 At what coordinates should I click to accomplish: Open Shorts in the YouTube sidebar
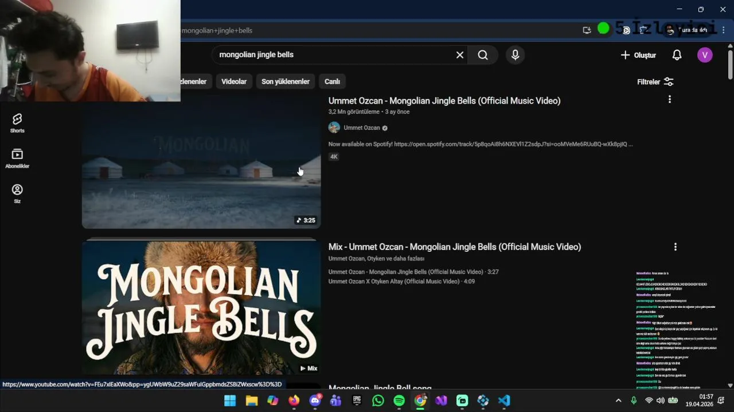coord(17,123)
